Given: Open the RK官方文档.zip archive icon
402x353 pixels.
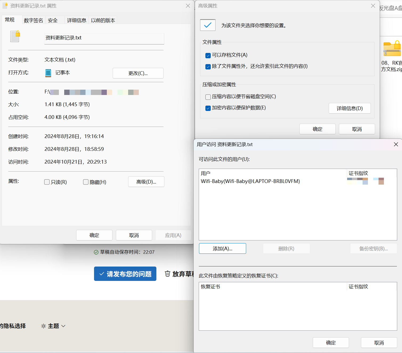Looking at the screenshot, I should (x=392, y=49).
